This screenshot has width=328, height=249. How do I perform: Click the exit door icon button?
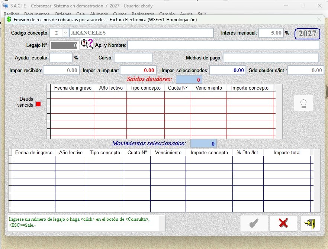[310, 223]
